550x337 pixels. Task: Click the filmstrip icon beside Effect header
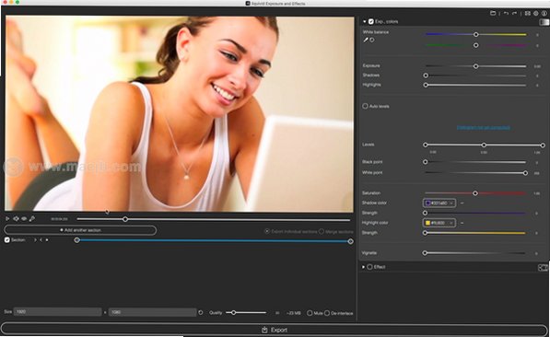click(x=543, y=268)
